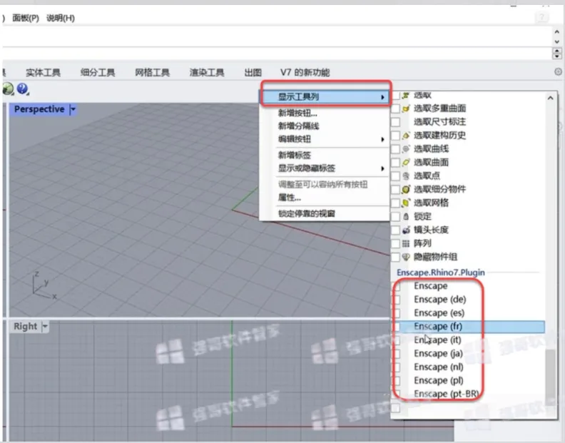Expand the 编辑按钮 submenu arrow
The image size is (565, 443).
click(382, 139)
